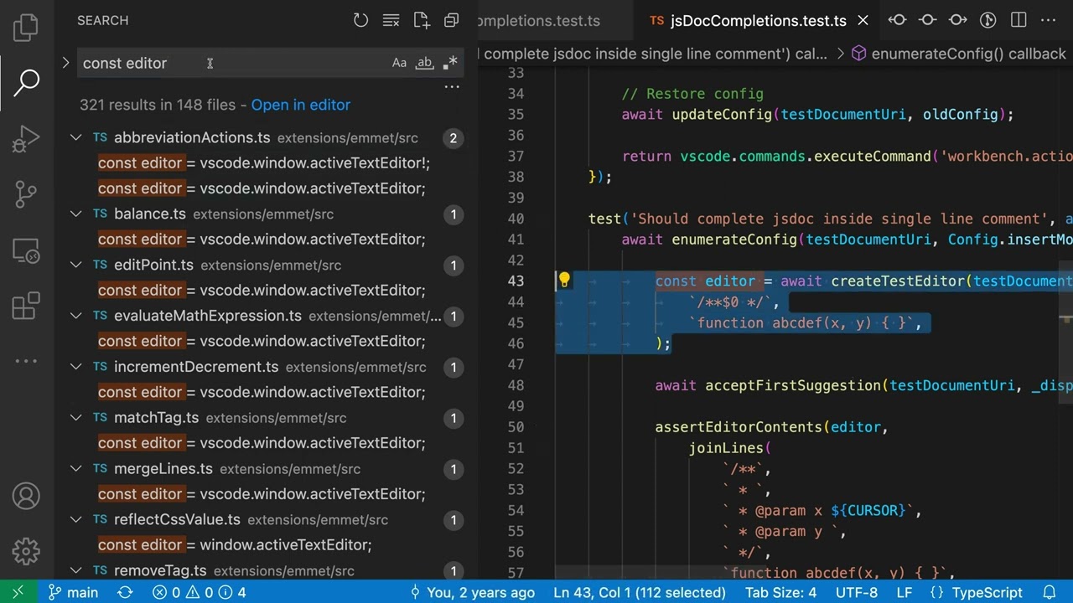The width and height of the screenshot is (1073, 603).
Task: Refresh the search results
Action: coord(360,20)
